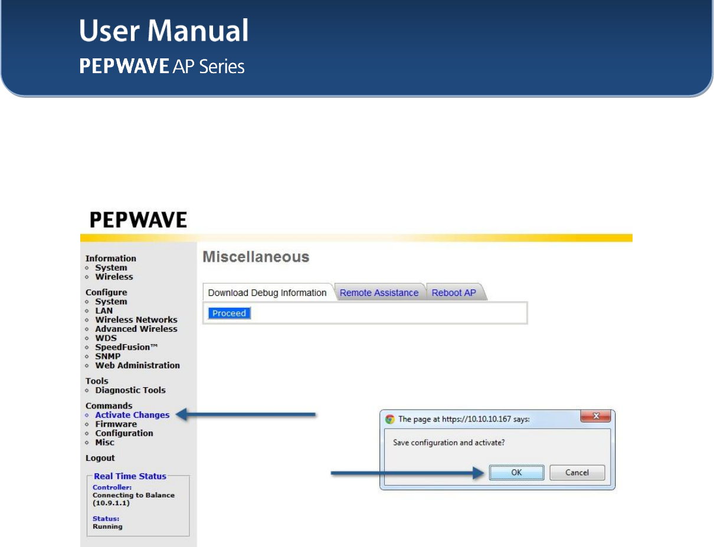Image resolution: width=714 pixels, height=547 pixels.
Task: Go to LAN configuration page
Action: coord(104,311)
